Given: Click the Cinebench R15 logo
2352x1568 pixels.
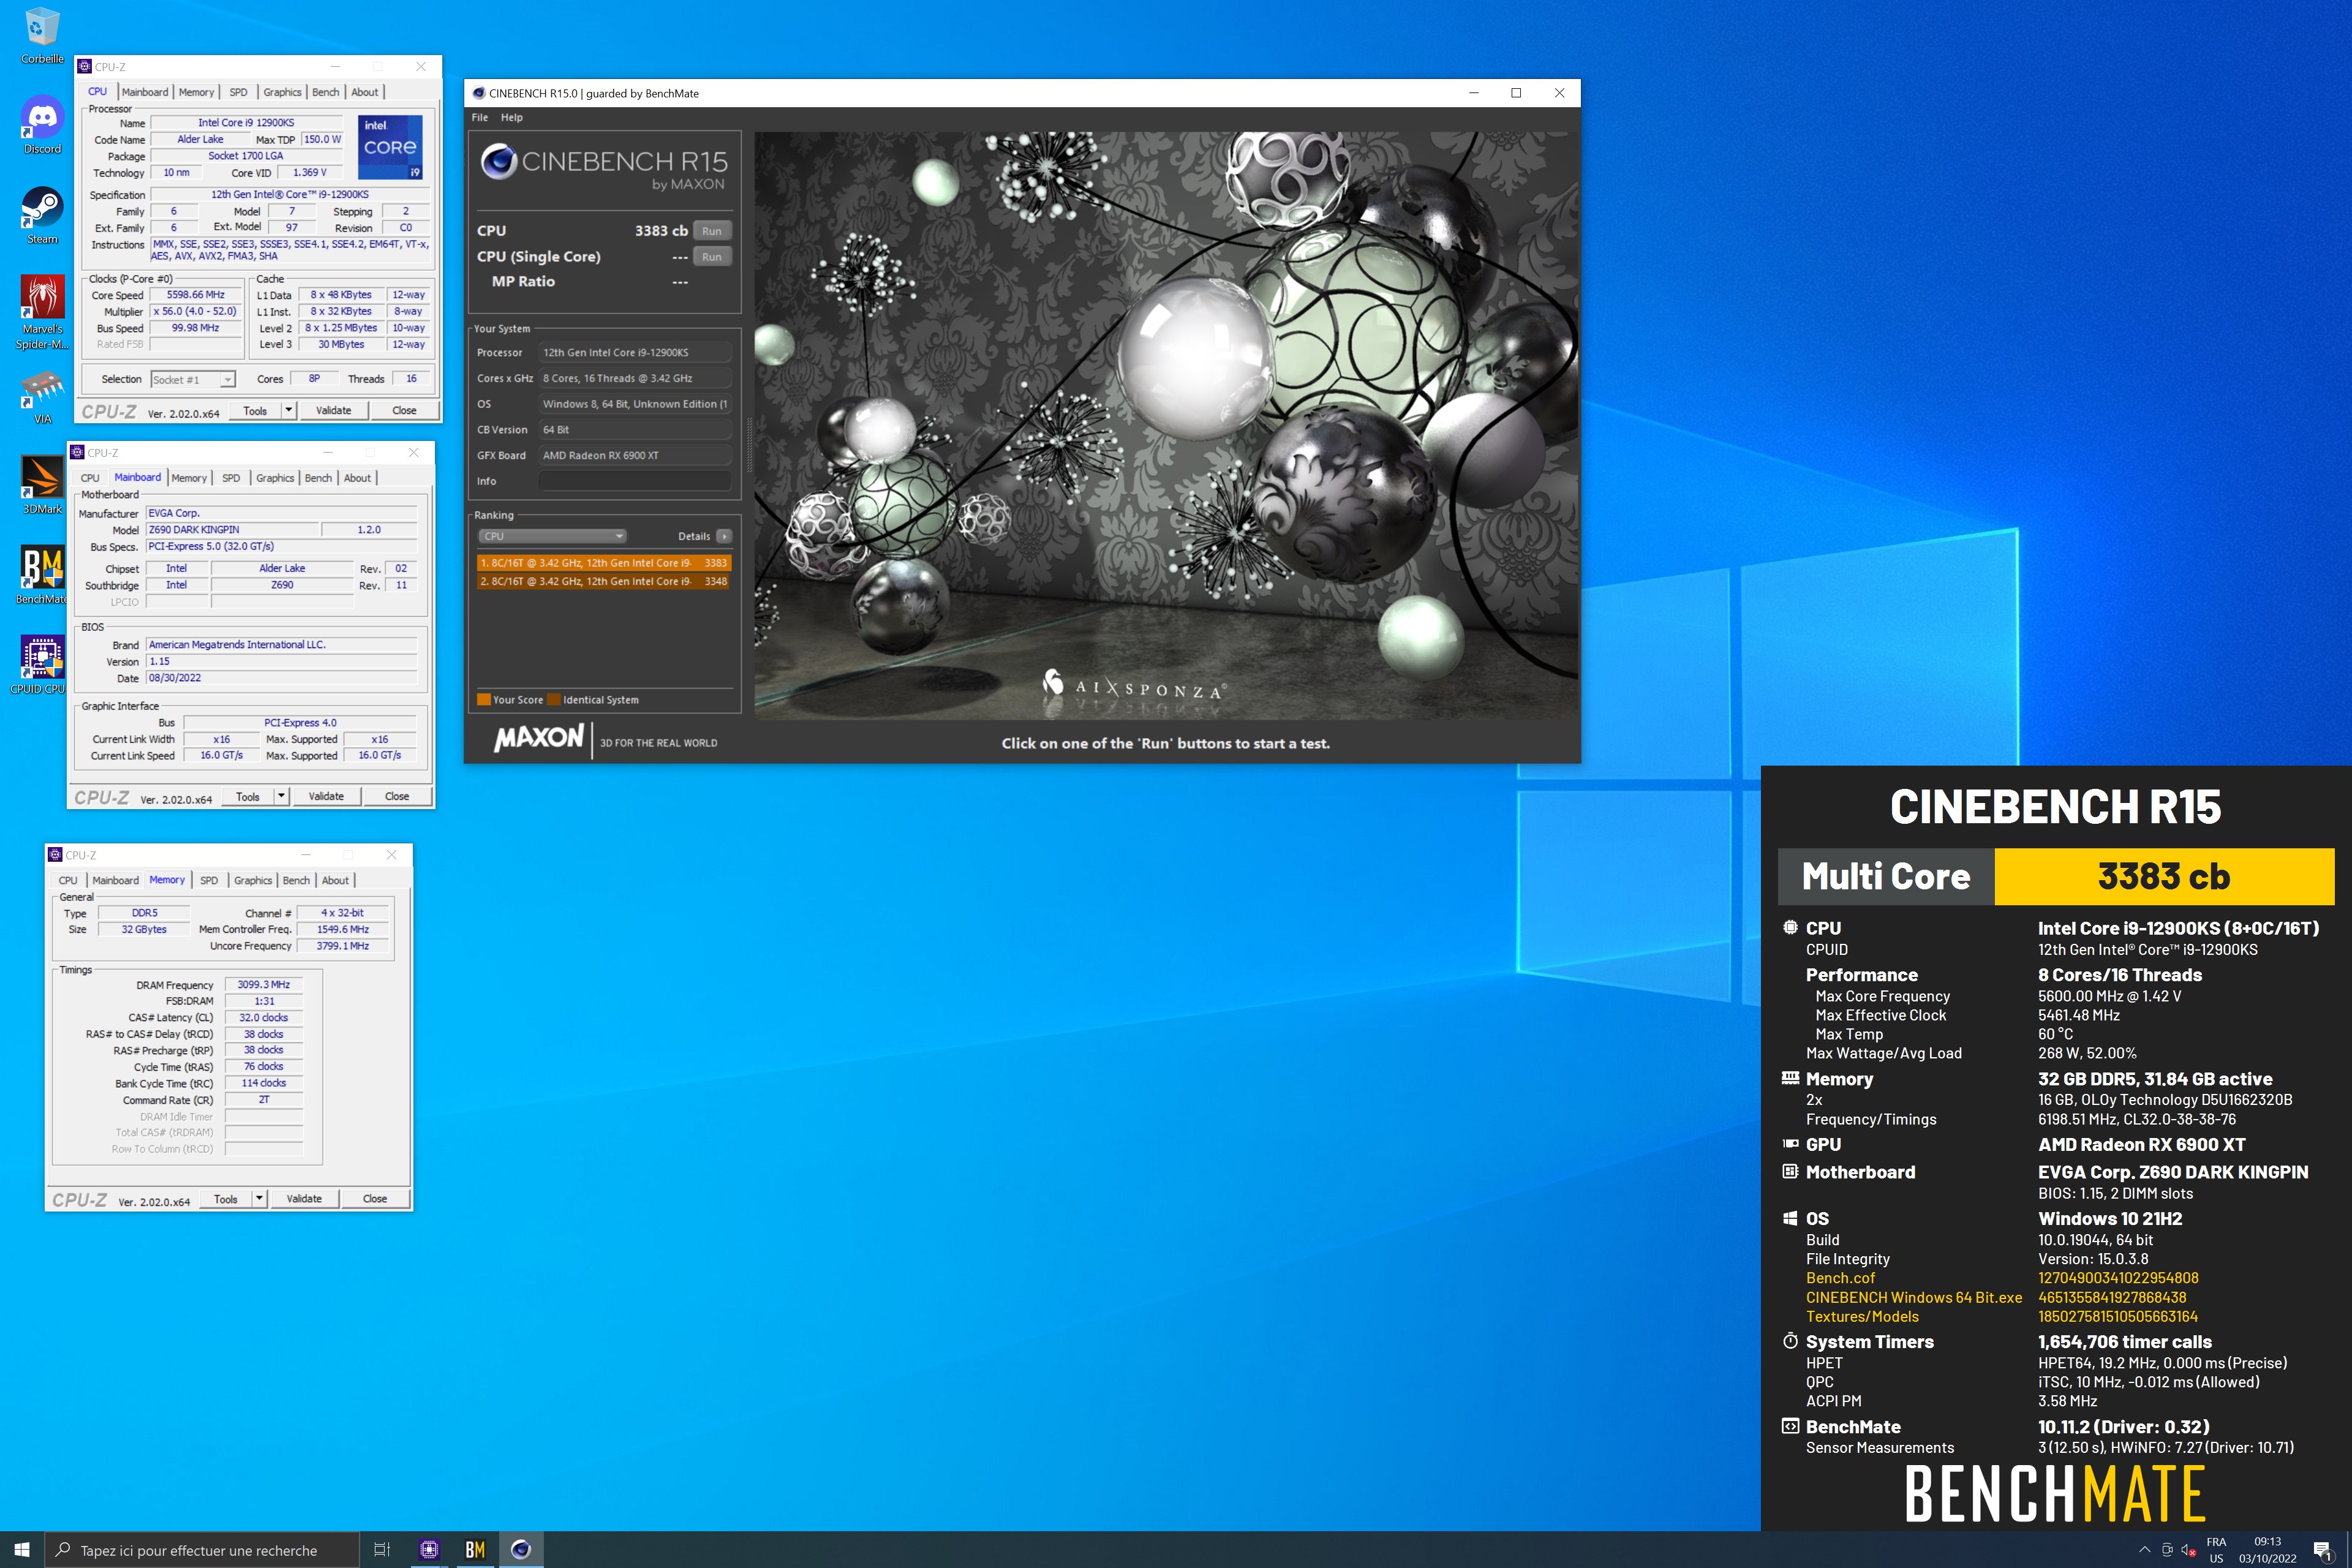Looking at the screenshot, I should coord(604,167).
